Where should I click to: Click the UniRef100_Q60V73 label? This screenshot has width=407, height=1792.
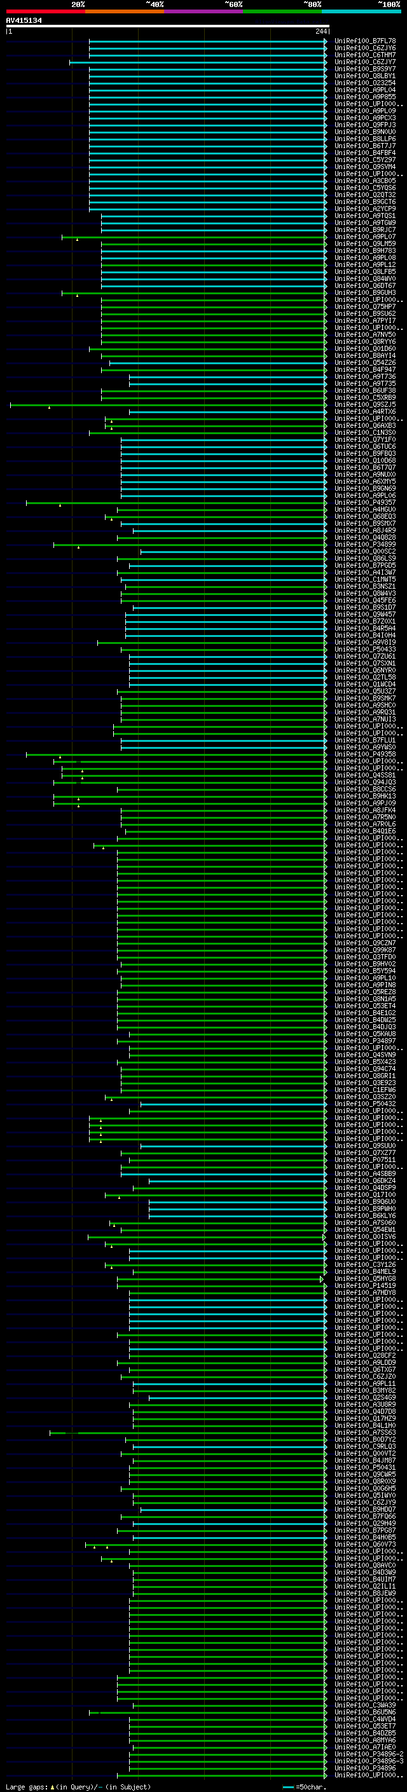click(x=365, y=1544)
